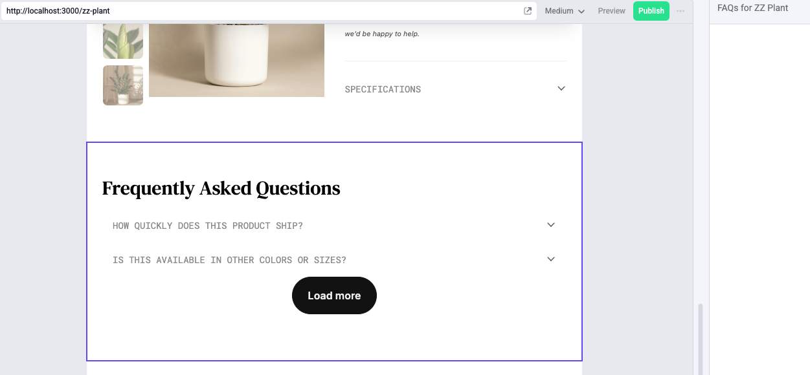Expand 'HOW QUICKLY DOES THIS PRODUCT SHIP?'
Viewport: 810px width, 375px height.
pyautogui.click(x=207, y=225)
